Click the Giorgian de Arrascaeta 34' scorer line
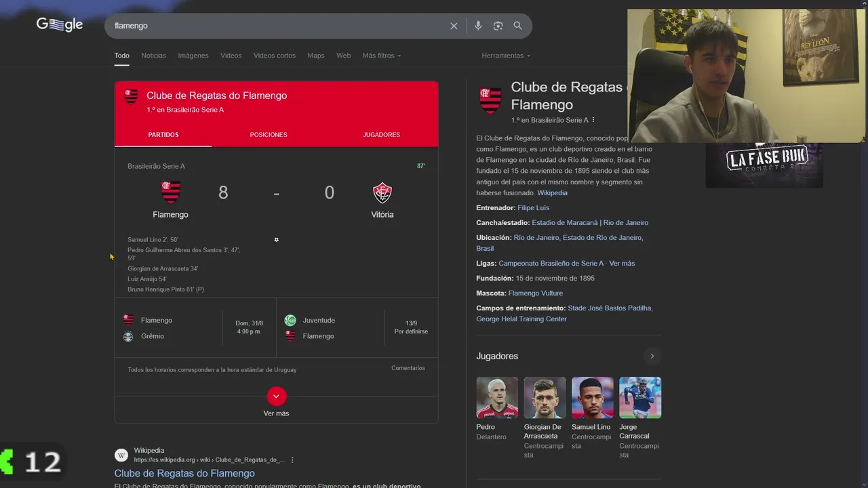This screenshot has height=488, width=868. click(163, 269)
